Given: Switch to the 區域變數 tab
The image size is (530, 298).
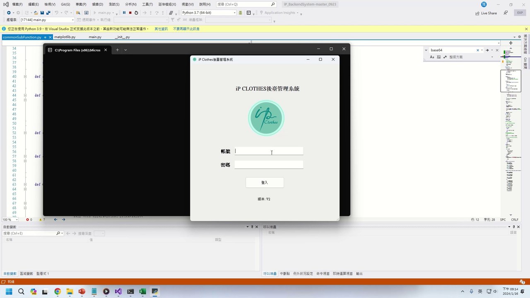Looking at the screenshot, I should [x=26, y=274].
